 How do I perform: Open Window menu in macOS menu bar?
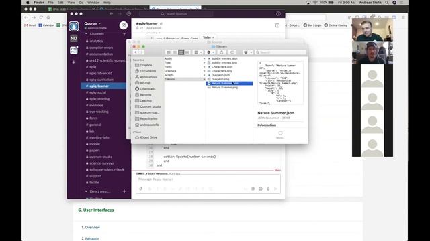click(93, 3)
